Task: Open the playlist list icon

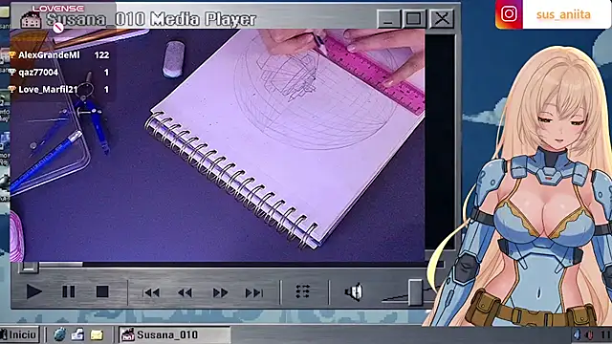Action: [303, 291]
